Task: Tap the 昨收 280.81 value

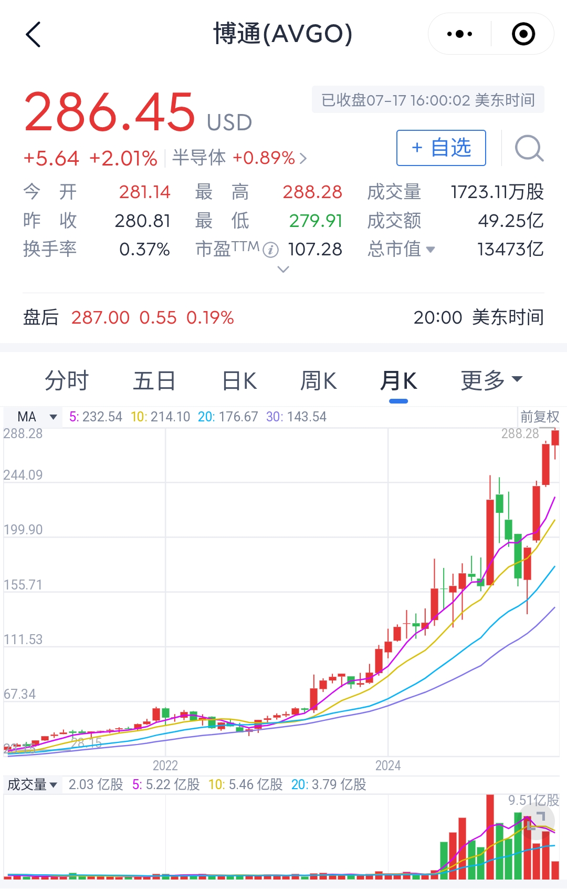Action: (142, 221)
